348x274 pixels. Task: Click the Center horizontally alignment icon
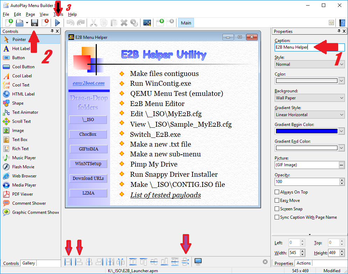tap(89, 262)
